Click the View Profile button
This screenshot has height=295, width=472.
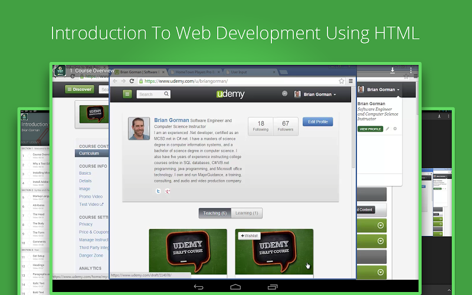click(371, 129)
